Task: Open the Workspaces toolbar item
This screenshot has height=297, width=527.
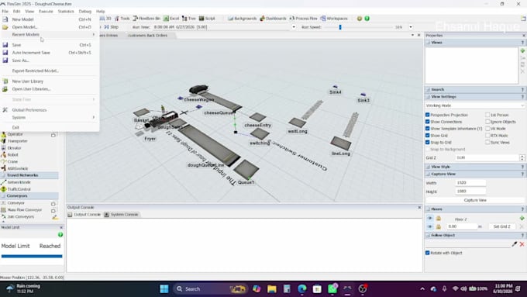Action: [334, 19]
